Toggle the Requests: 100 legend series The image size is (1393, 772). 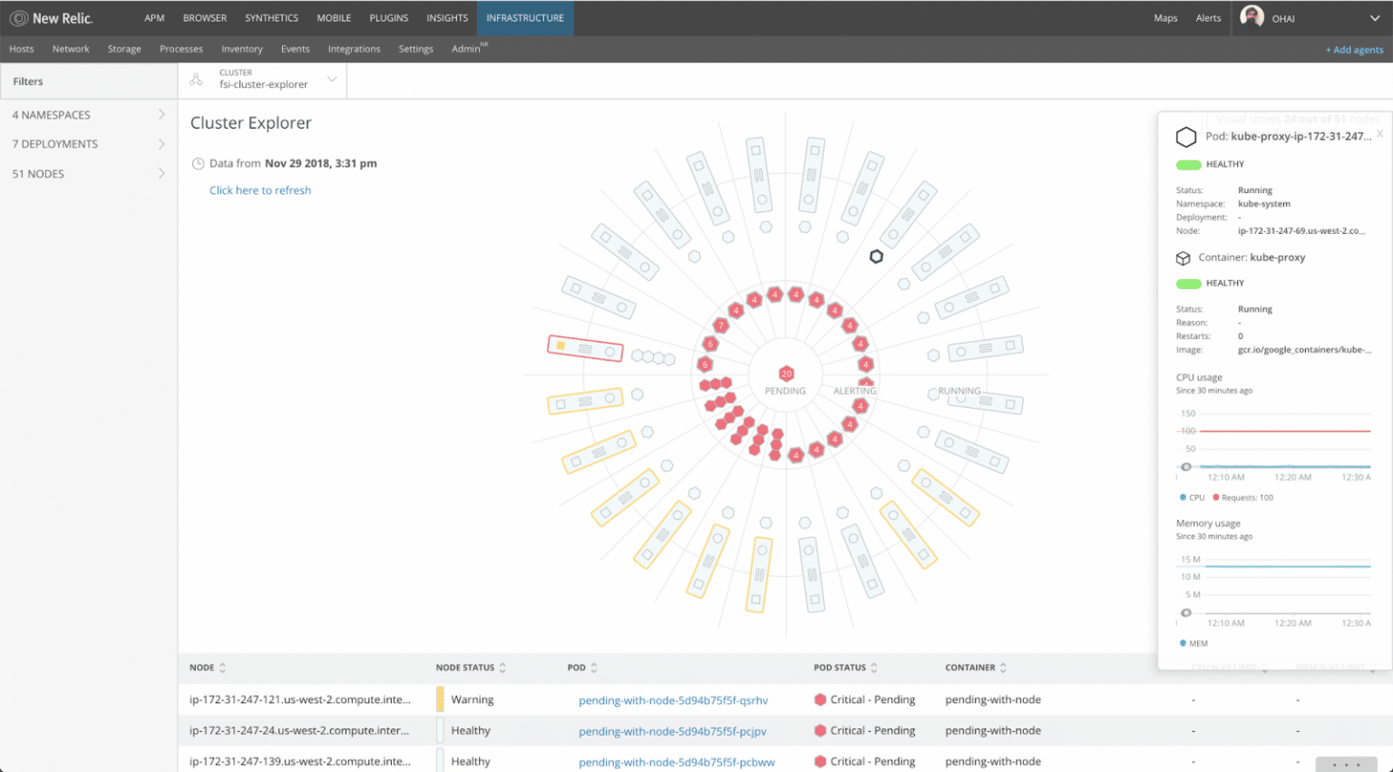pyautogui.click(x=1243, y=497)
